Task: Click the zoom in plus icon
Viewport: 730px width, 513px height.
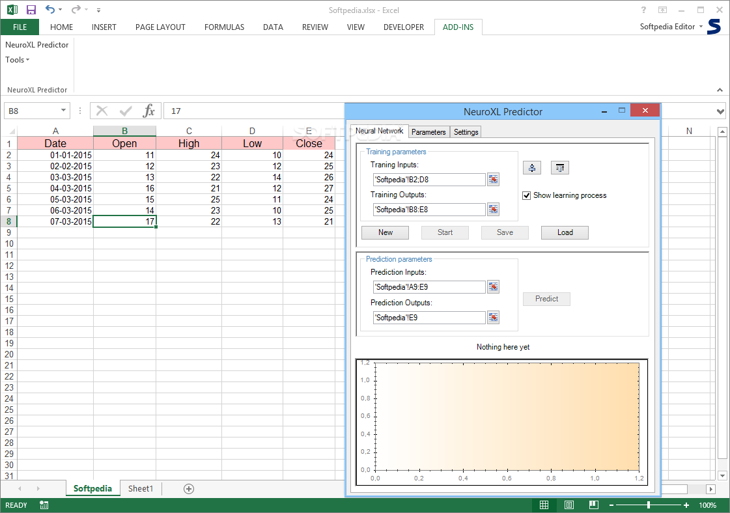Action: 686,505
